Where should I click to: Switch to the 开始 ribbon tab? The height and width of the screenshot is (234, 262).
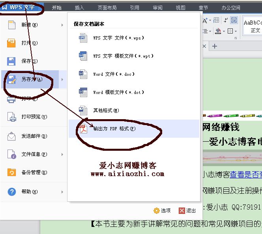point(56,7)
